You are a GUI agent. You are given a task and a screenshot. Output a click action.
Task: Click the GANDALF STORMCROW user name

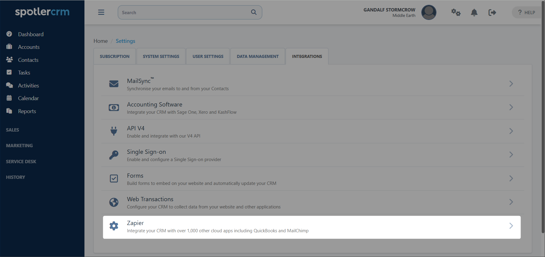coord(389,10)
